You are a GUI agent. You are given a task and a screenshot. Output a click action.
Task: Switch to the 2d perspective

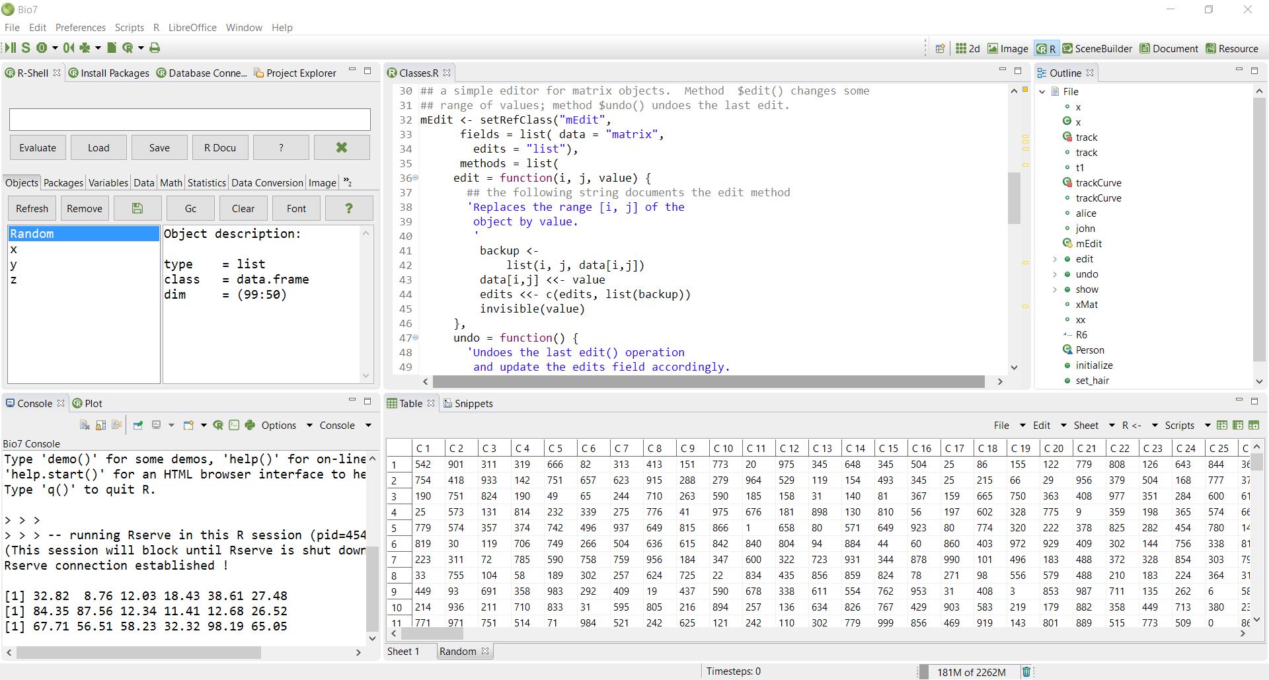pos(968,48)
